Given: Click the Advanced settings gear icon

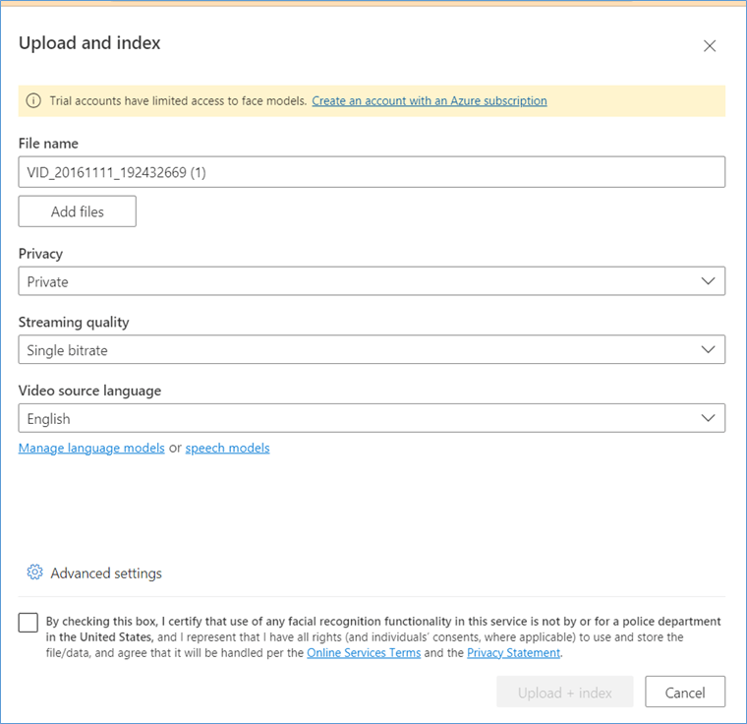Looking at the screenshot, I should [34, 572].
